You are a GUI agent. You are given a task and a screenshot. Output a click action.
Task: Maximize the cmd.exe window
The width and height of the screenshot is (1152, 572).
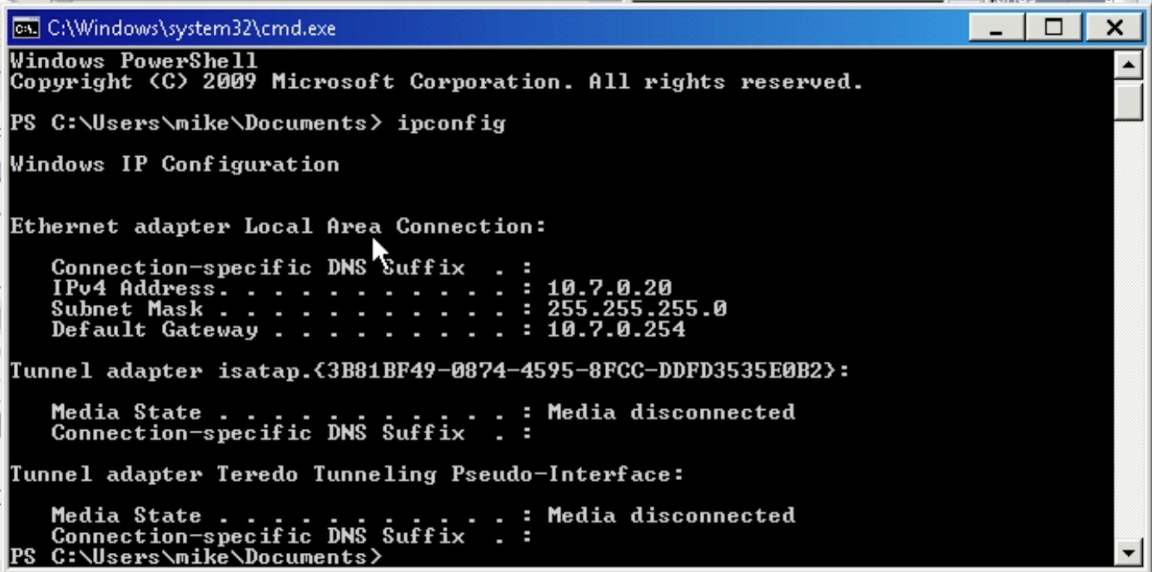[1054, 28]
